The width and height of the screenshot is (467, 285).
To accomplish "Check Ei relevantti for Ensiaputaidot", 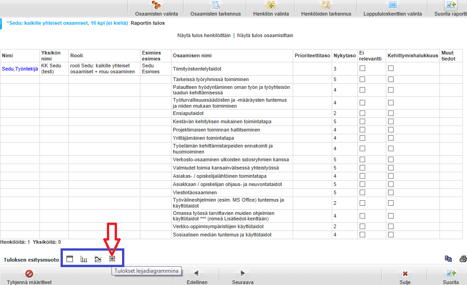I will pos(362,113).
